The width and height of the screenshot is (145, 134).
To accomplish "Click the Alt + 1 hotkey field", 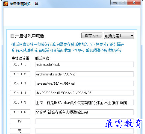I will (20, 64).
